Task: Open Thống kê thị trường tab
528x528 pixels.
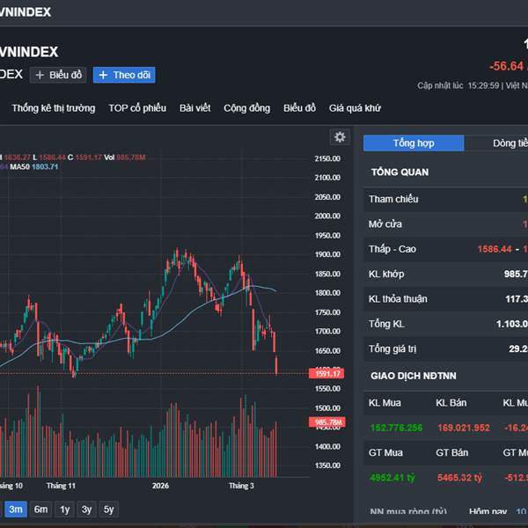Action: (54, 108)
